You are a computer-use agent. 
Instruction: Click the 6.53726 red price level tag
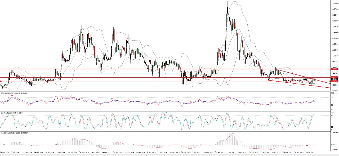tap(334, 77)
